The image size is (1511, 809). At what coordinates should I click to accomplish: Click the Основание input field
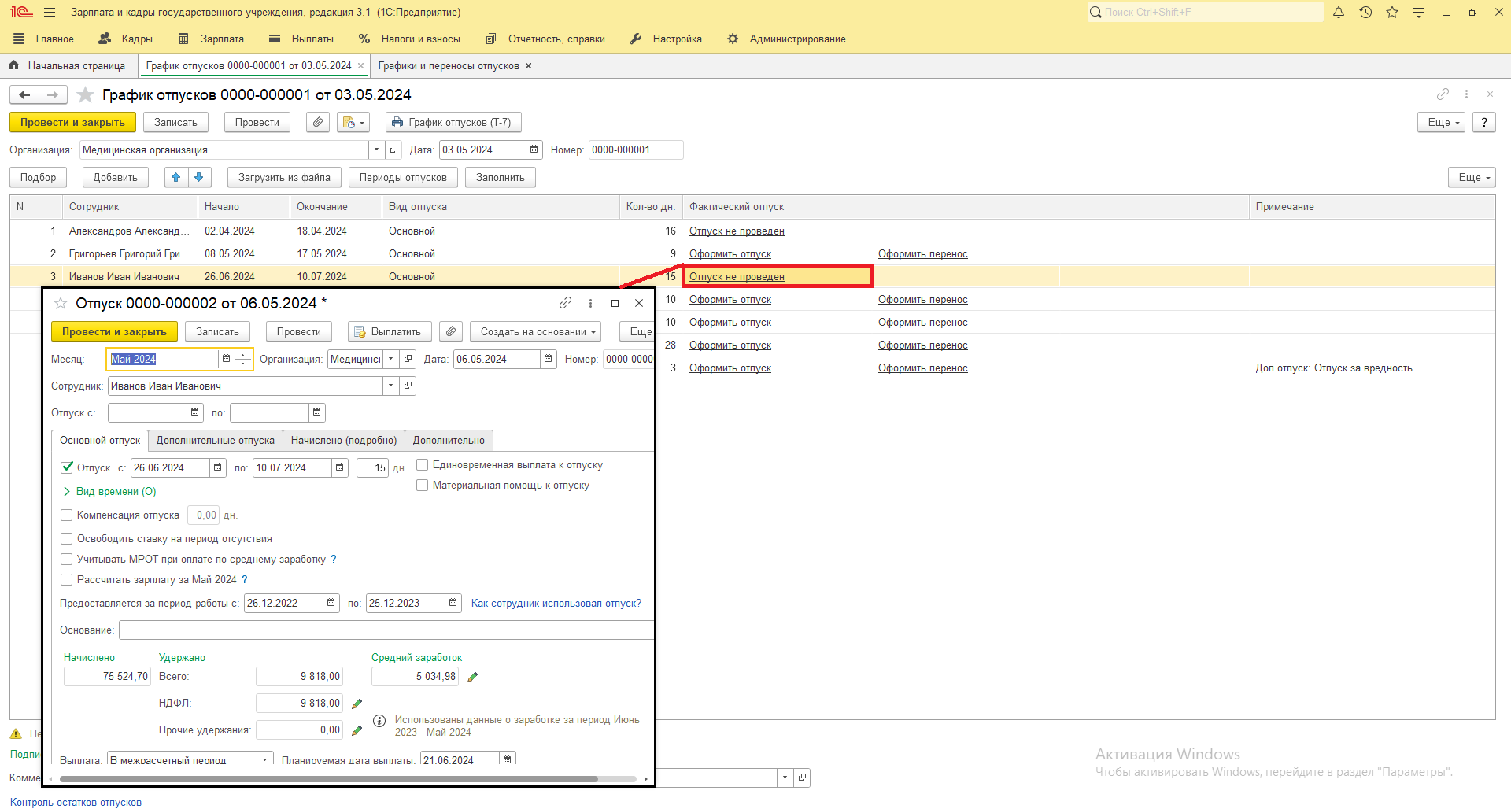pos(386,630)
